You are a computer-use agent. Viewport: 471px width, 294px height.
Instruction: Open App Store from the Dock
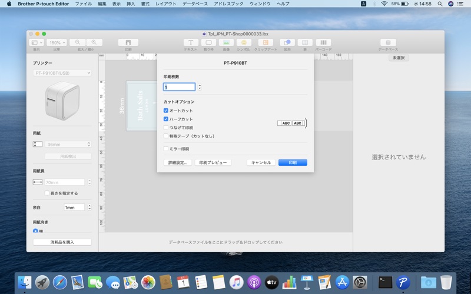[342, 282]
